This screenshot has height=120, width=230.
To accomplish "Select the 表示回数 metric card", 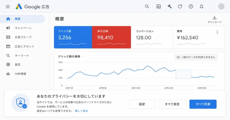I will [111, 37].
